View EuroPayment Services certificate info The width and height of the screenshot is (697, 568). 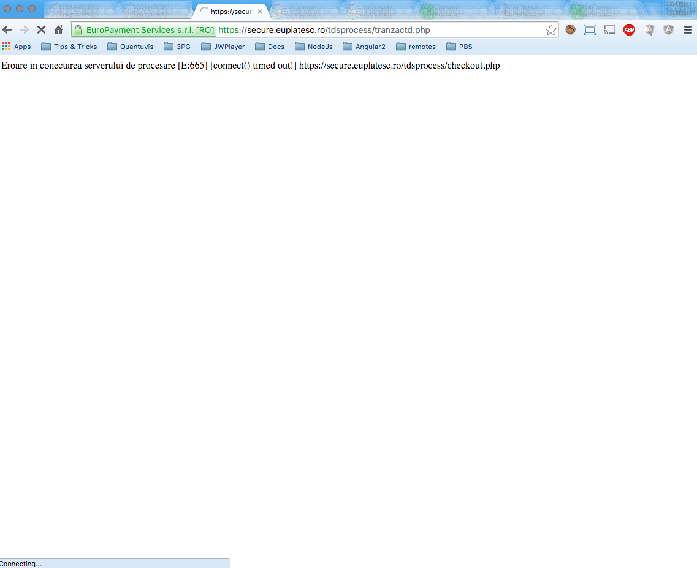144,30
